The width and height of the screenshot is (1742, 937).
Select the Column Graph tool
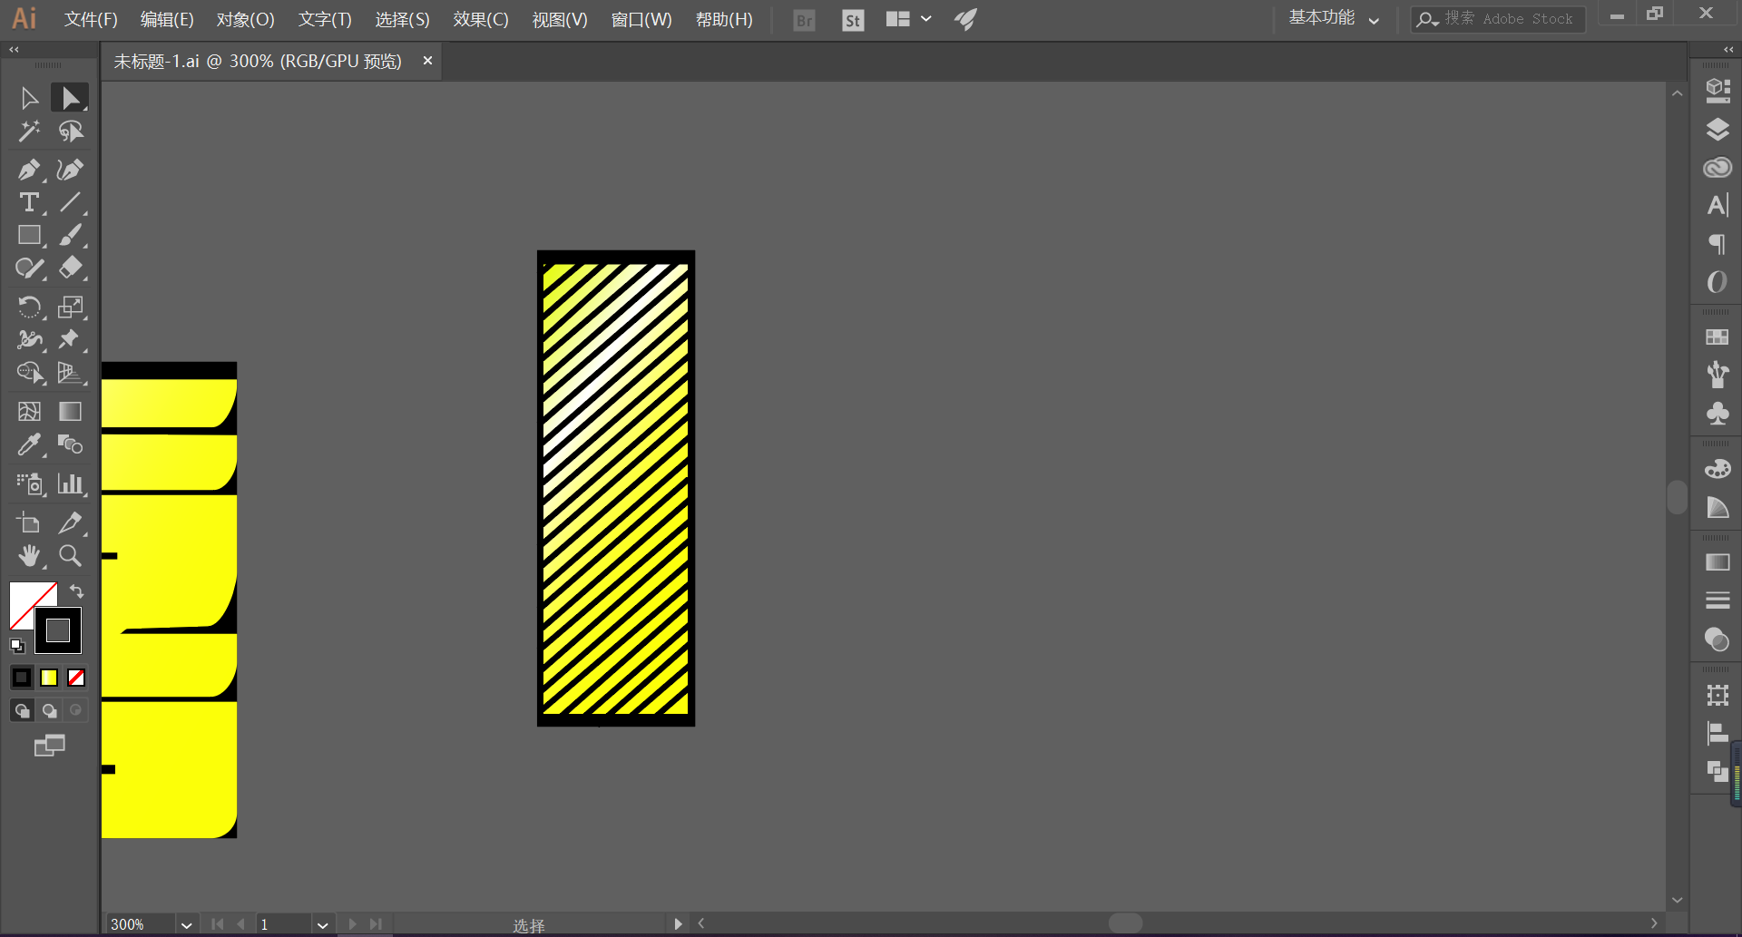point(70,483)
